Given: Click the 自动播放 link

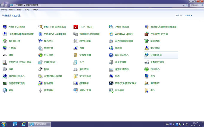Looking at the screenshot, I should [x=120, y=90].
